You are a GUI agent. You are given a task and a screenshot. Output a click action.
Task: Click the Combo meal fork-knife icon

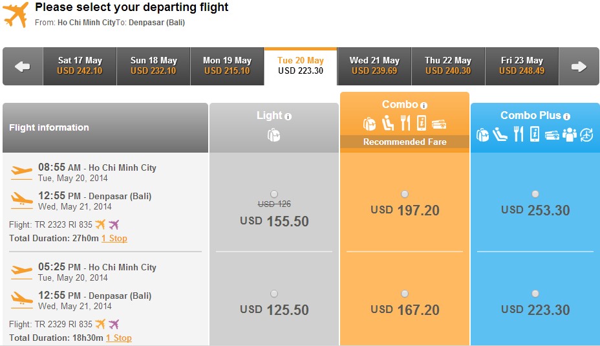405,124
